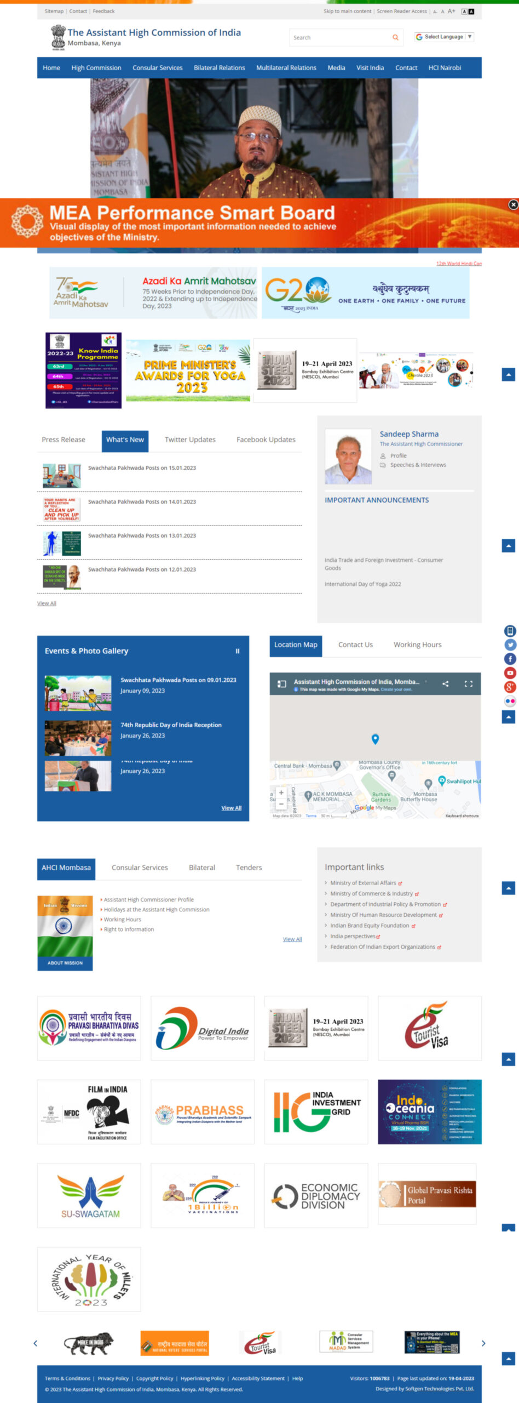Close the MEA Performance Smart Board banner
The width and height of the screenshot is (519, 1403).
(x=513, y=204)
